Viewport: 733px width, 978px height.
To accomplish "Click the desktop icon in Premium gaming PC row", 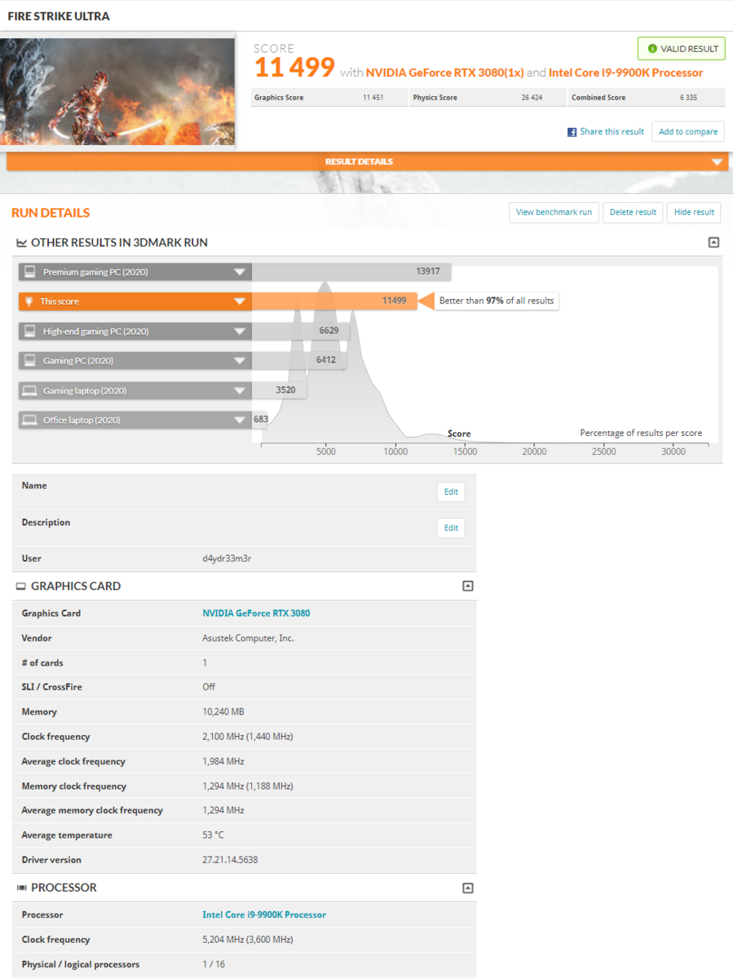I will (29, 271).
